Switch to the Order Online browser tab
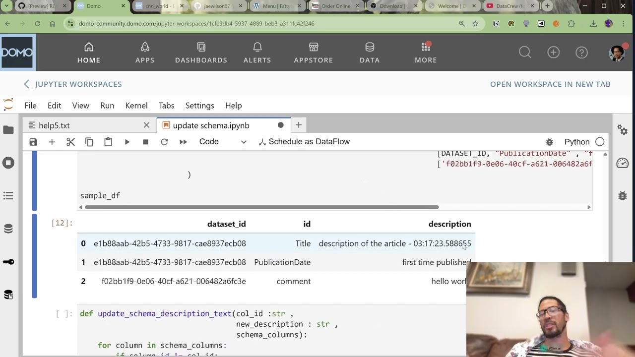 coord(336,6)
